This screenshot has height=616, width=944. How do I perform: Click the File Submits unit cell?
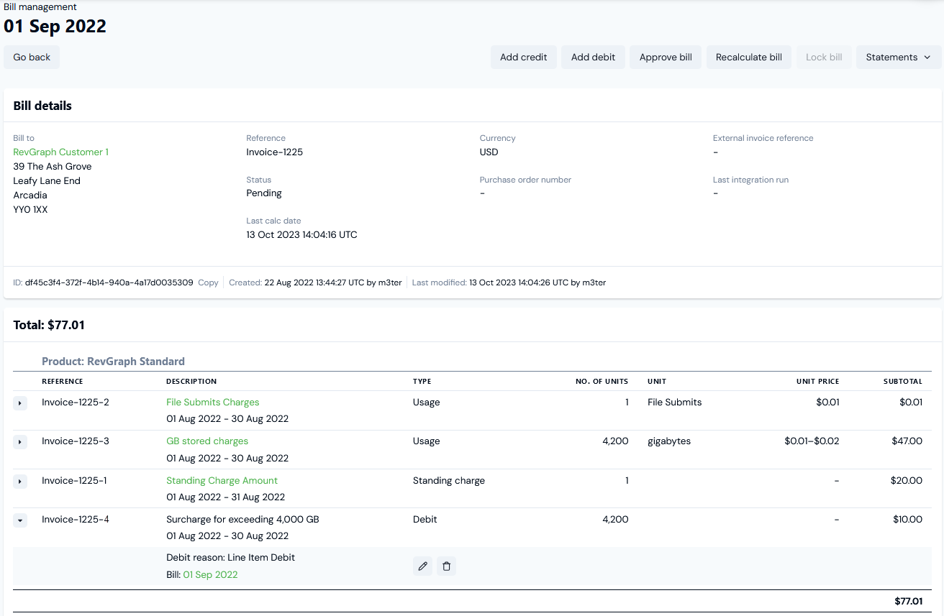click(x=674, y=403)
